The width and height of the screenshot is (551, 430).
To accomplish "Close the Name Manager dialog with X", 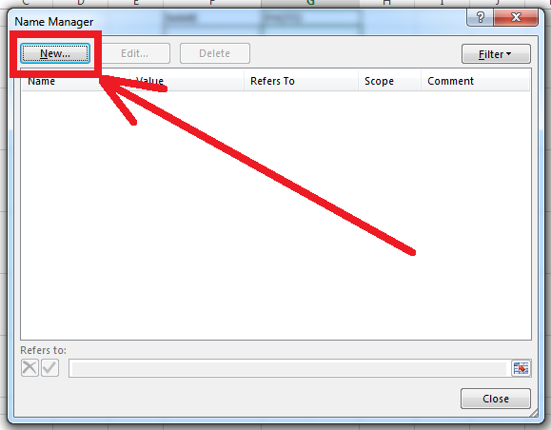I will click(x=516, y=17).
